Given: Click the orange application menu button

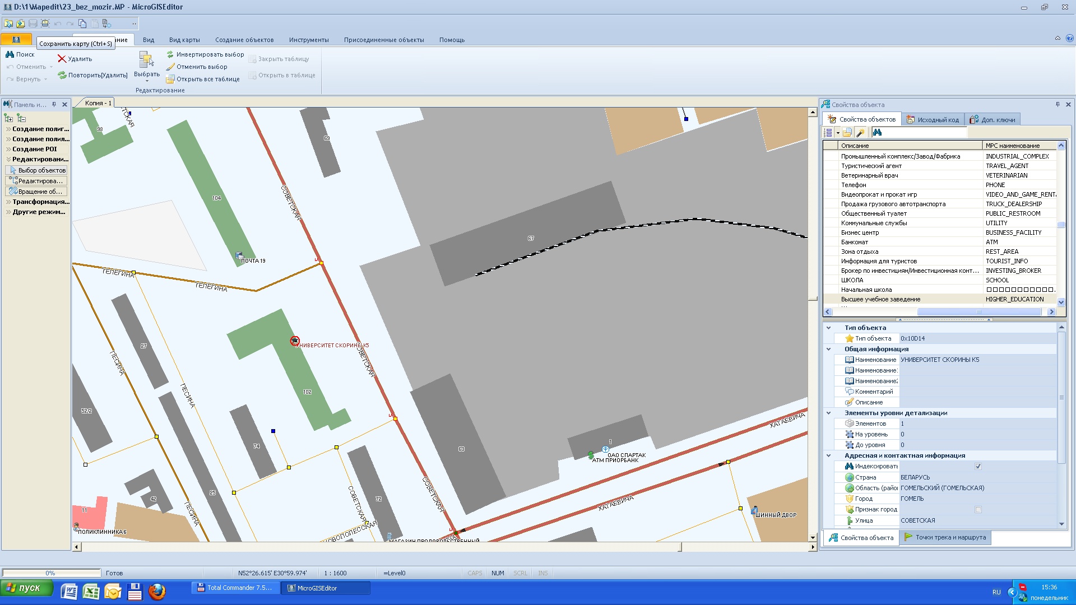Looking at the screenshot, I should (16, 40).
